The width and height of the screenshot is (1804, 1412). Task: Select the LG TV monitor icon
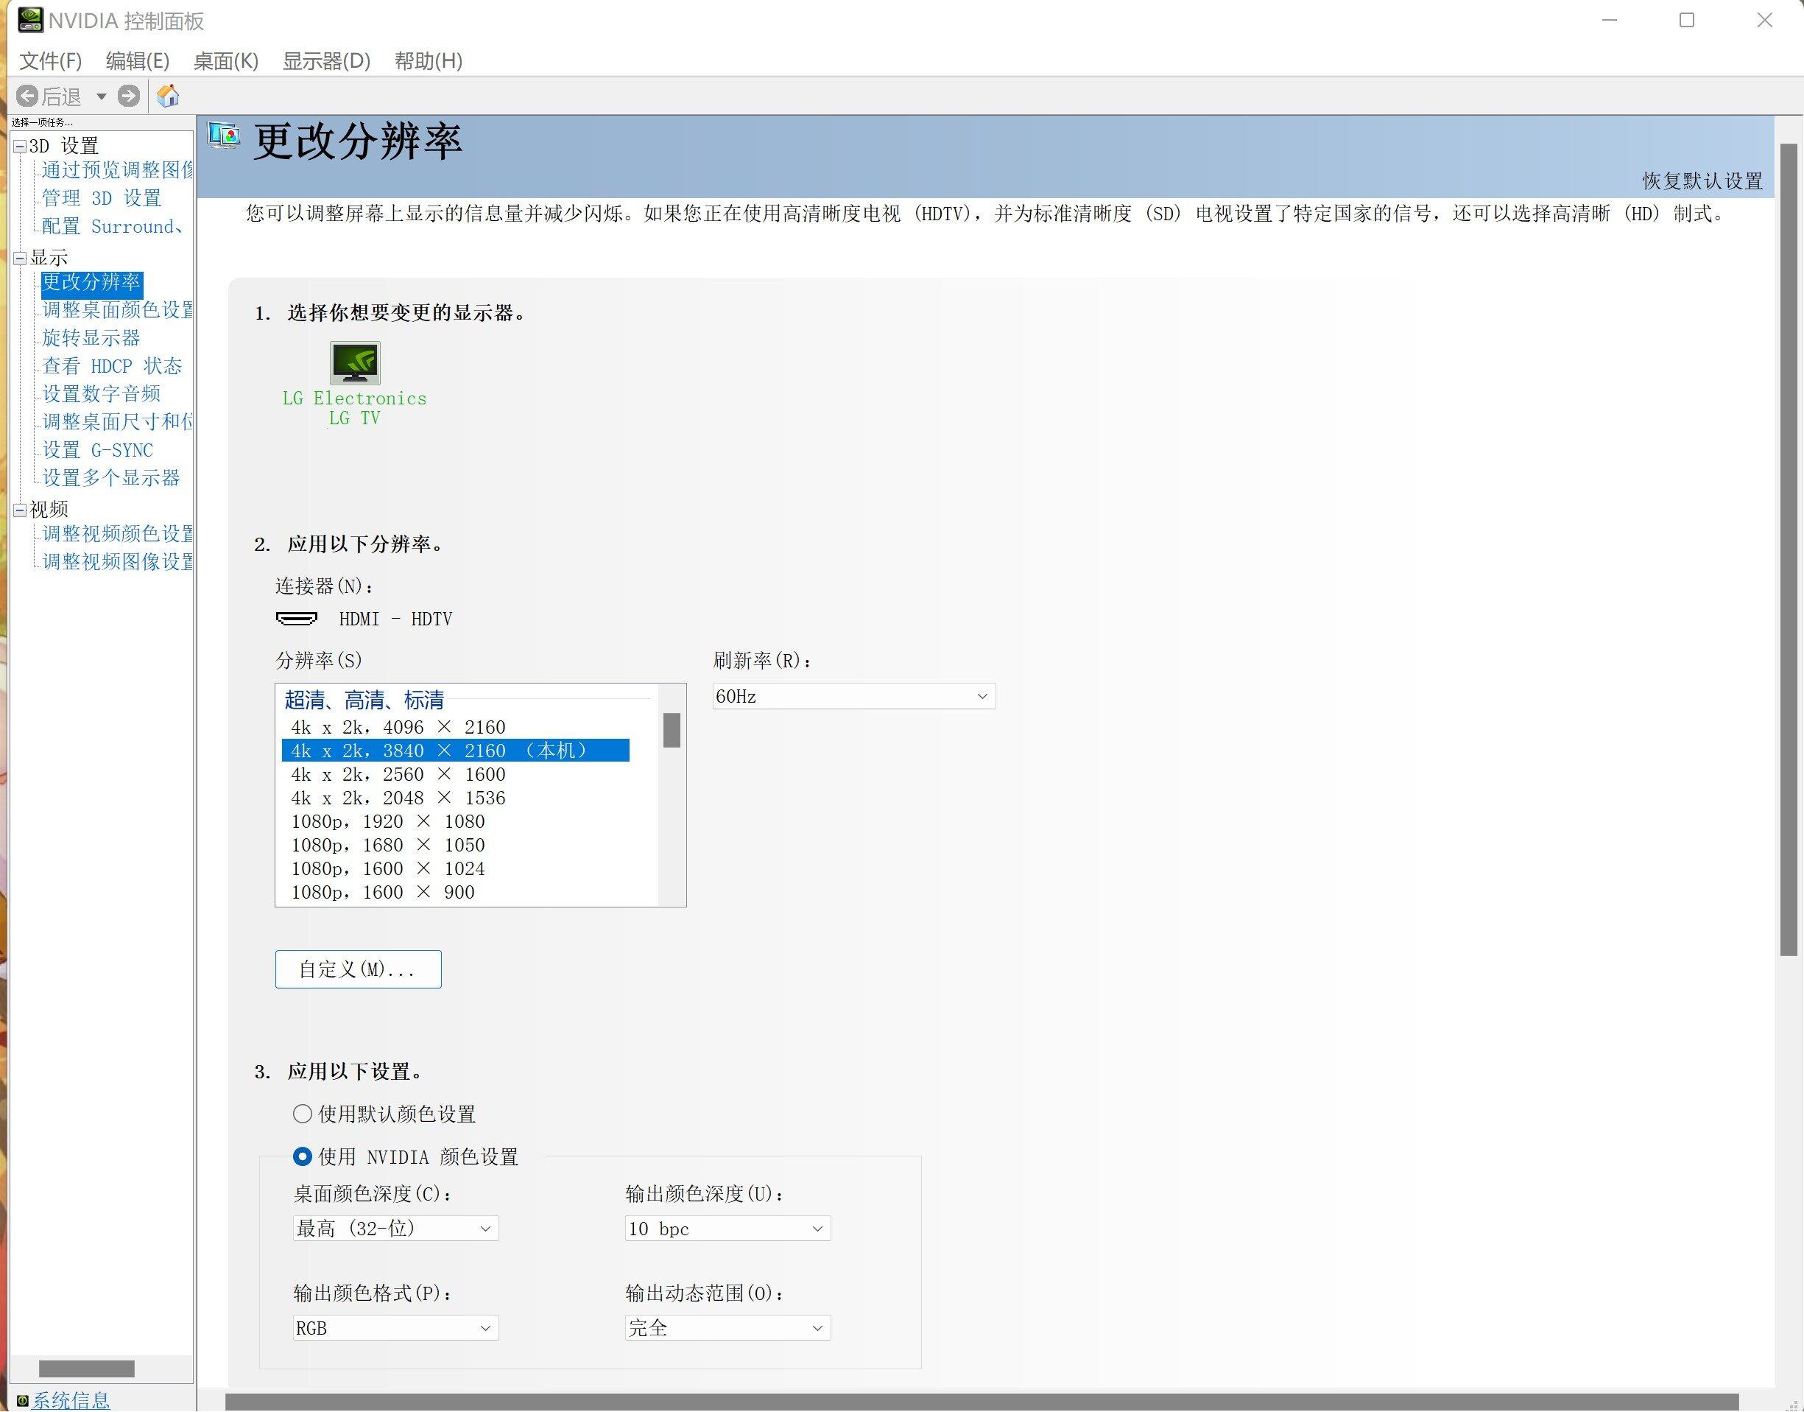pos(354,363)
